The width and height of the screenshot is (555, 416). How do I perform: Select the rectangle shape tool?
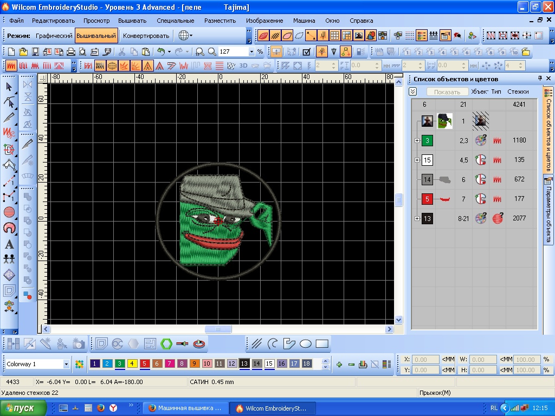pyautogui.click(x=322, y=344)
